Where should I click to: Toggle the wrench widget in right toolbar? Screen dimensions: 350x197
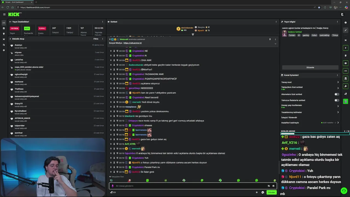pos(346,86)
